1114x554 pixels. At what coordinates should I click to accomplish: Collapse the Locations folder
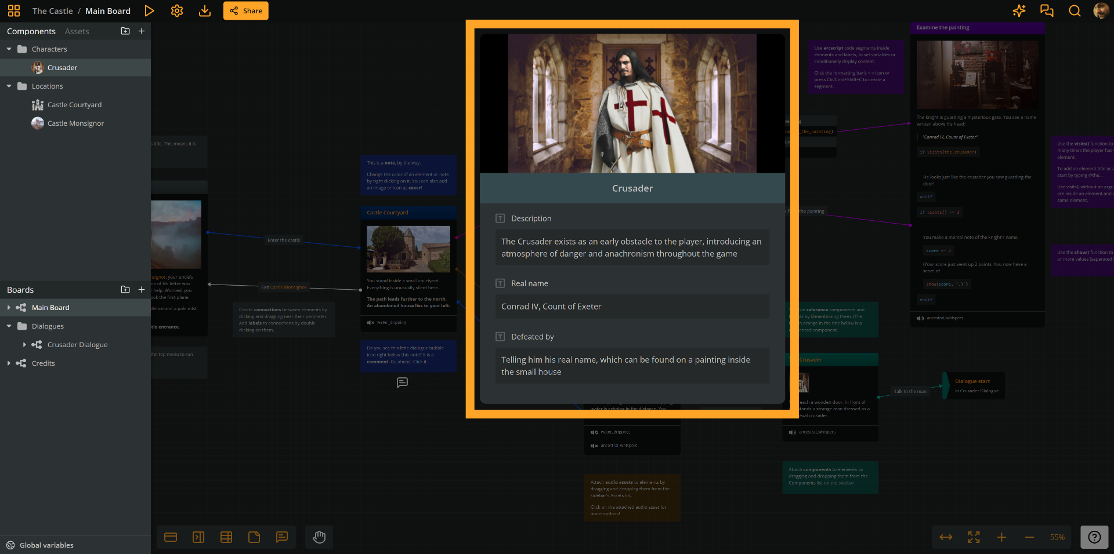pos(9,86)
